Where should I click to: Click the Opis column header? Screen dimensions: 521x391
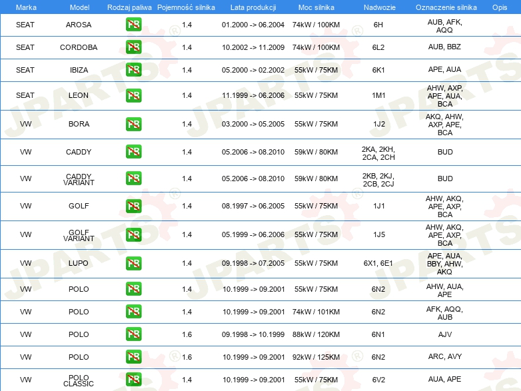[500, 7]
